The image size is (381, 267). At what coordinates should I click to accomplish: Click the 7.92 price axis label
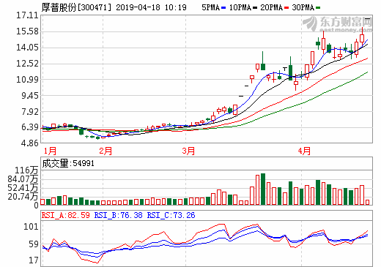(x=30, y=112)
